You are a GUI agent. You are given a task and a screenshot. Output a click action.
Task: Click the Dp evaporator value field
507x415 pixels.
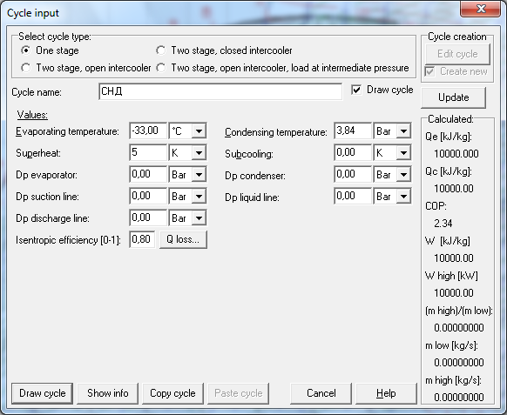tap(148, 174)
